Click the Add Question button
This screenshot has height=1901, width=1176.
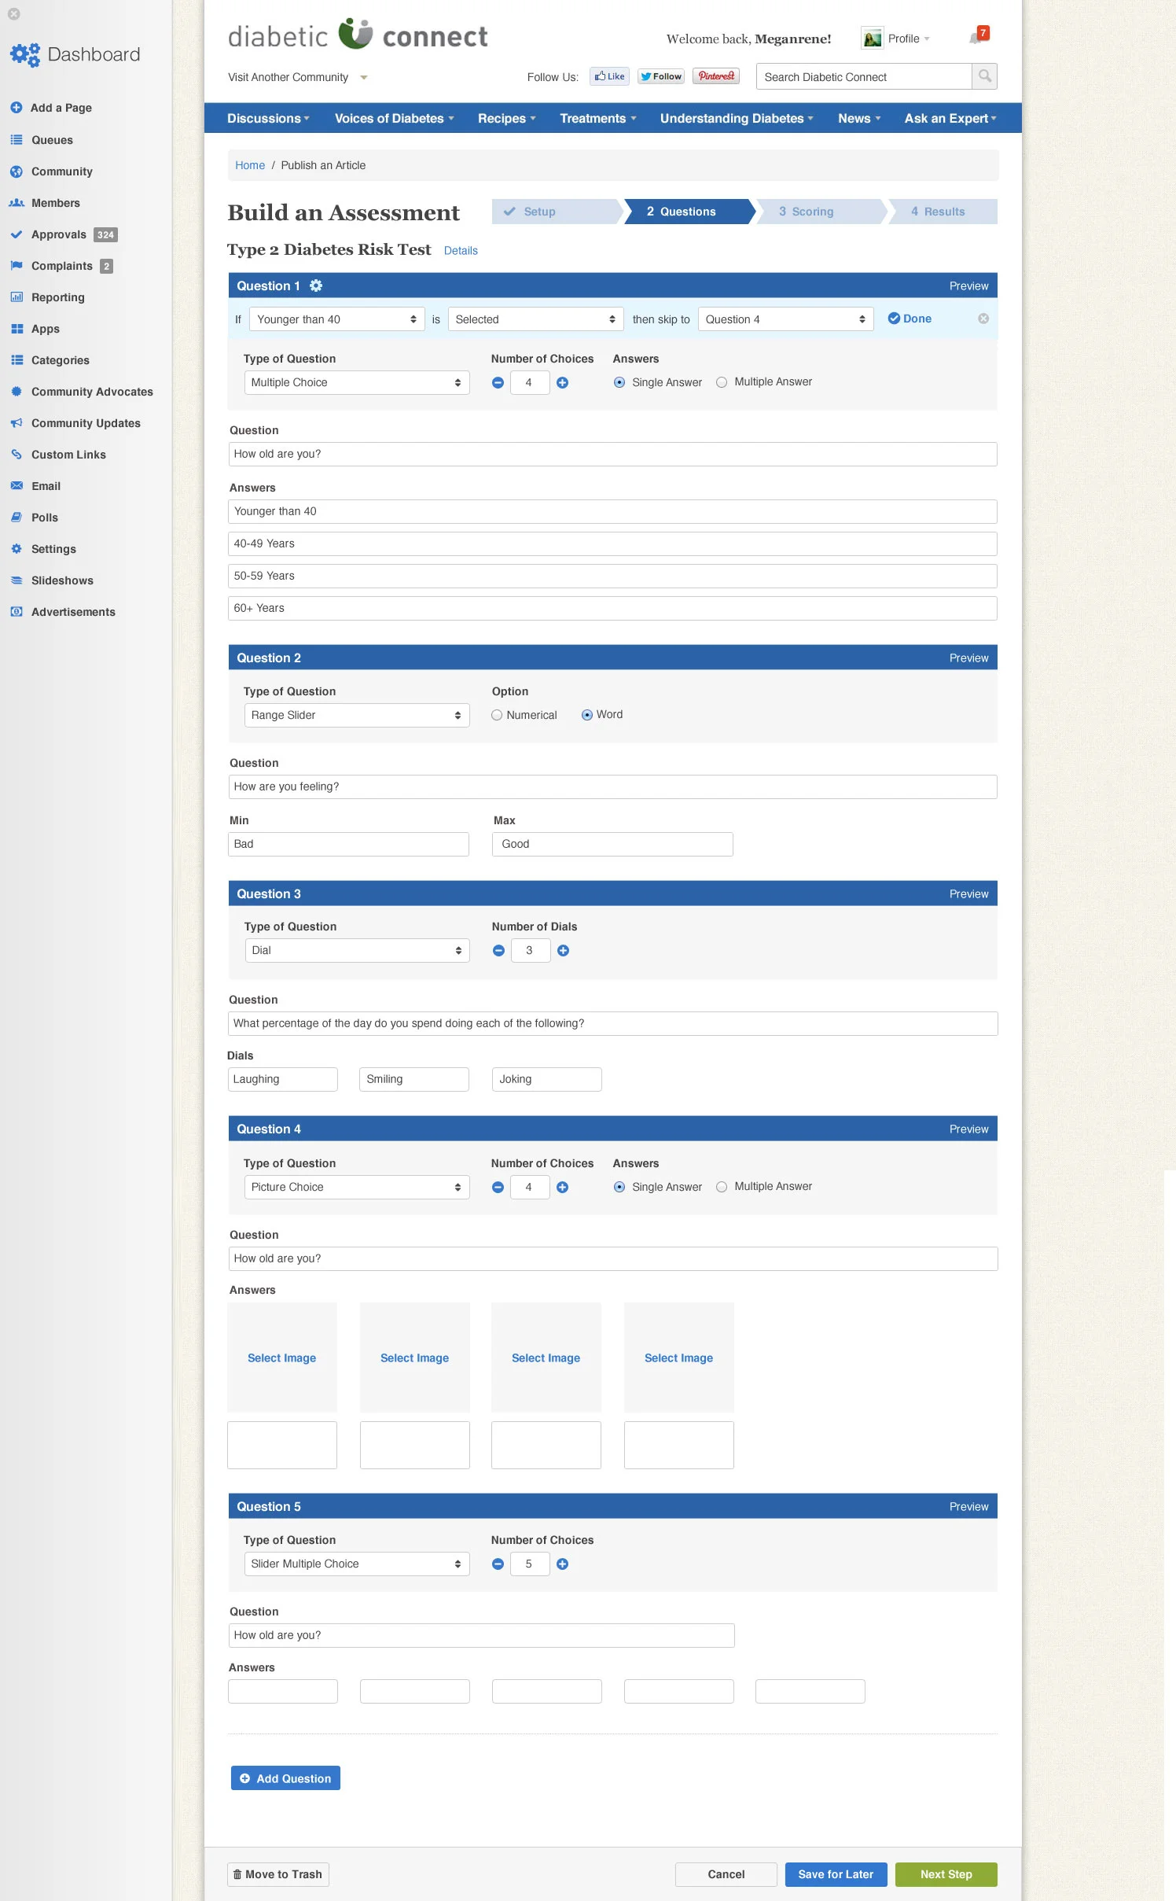point(285,1778)
